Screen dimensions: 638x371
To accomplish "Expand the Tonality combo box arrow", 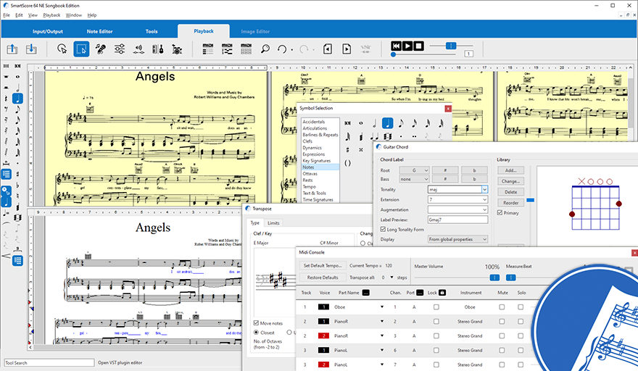I will [484, 190].
